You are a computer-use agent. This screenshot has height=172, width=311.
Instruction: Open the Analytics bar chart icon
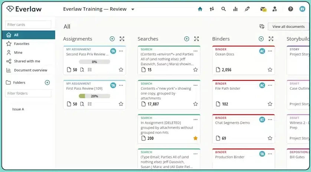pos(235,9)
